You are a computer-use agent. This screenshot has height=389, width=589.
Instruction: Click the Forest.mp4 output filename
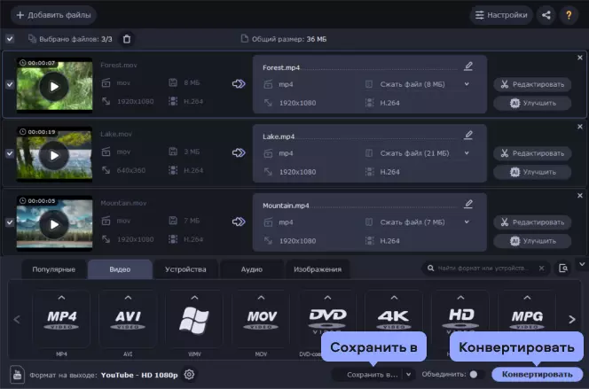[x=281, y=67]
